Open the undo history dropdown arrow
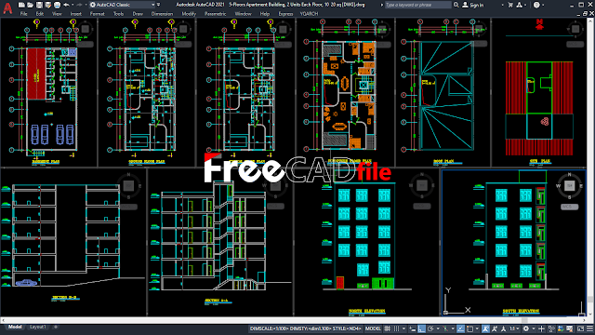This screenshot has height=335, width=595. pyautogui.click(x=73, y=5)
